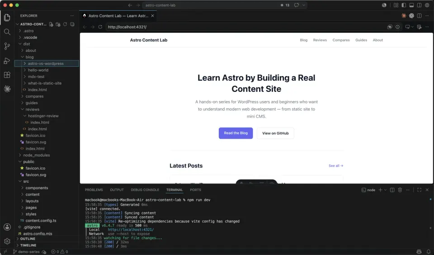Collapse all folders in Explorer
434x255 pixels.
[72, 24]
